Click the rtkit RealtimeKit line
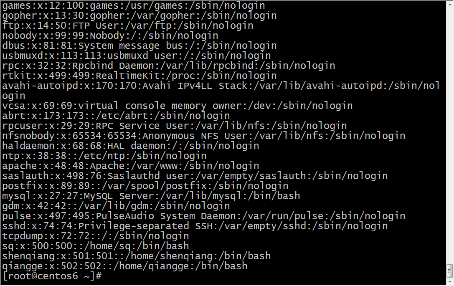 pyautogui.click(x=139, y=76)
